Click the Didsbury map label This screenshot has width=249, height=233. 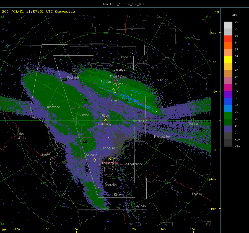(104, 124)
